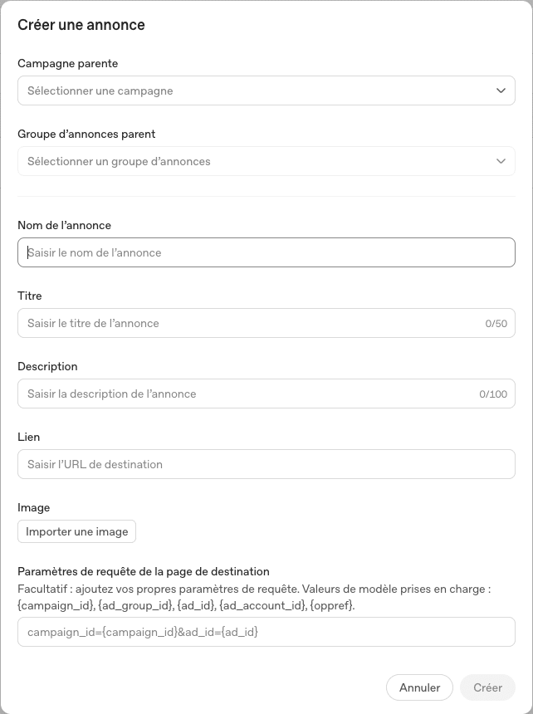
Task: Open the Groupe d'annonces parent dropdown
Action: pyautogui.click(x=266, y=161)
